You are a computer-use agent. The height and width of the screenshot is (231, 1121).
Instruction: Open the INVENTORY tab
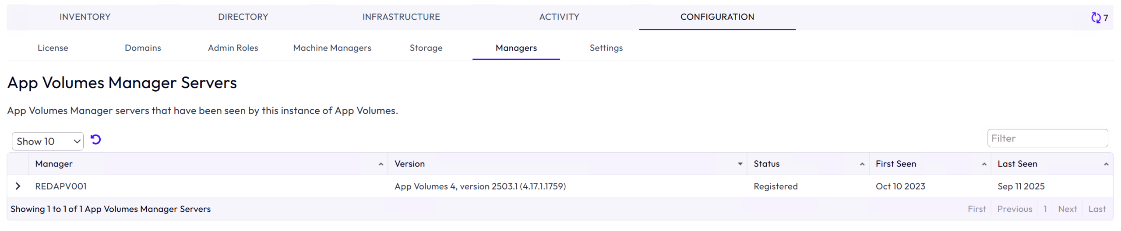pos(85,17)
